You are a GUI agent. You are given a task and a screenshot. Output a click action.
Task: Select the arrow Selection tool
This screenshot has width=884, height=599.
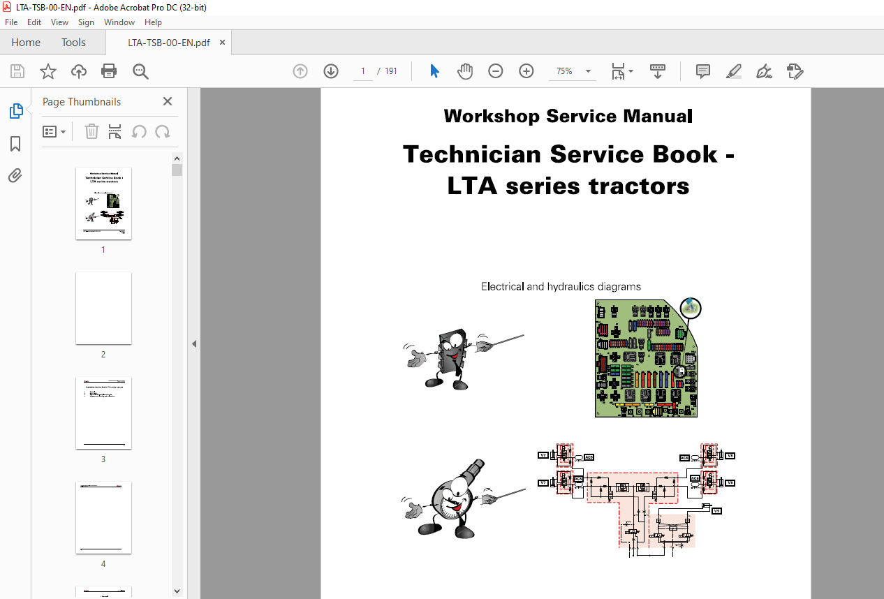coord(434,71)
